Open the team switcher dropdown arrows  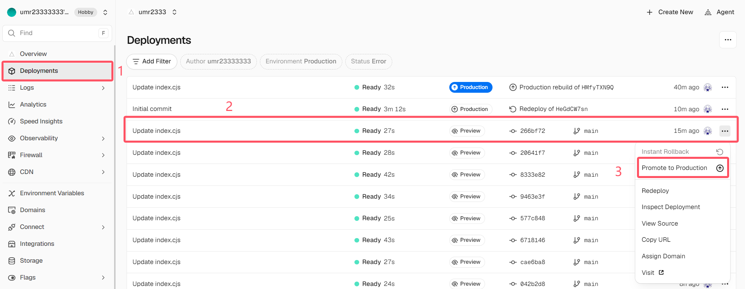point(105,12)
